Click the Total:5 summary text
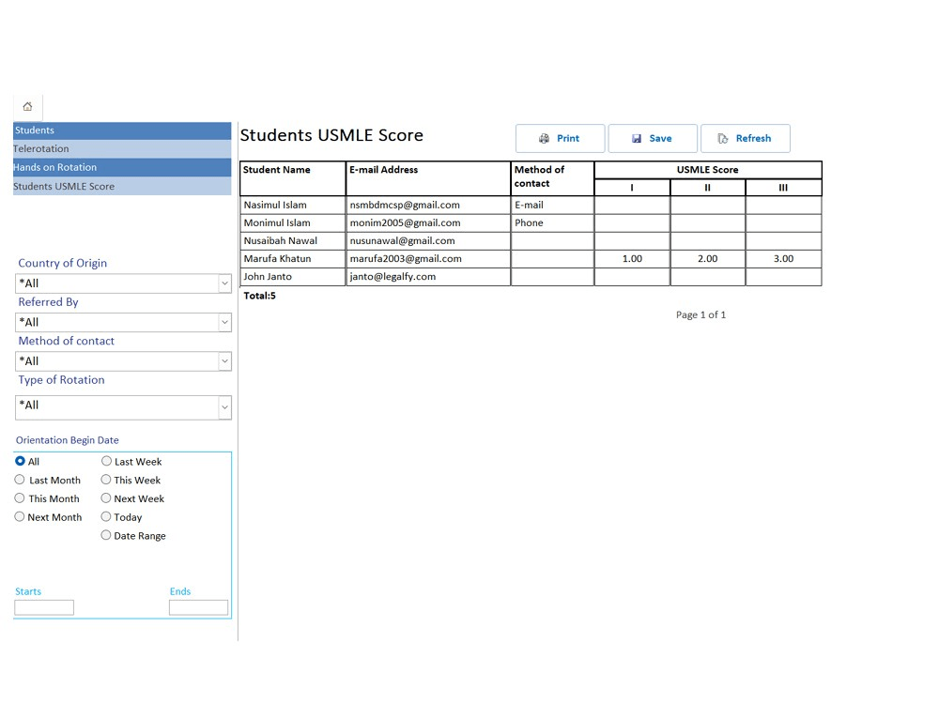Viewport: 939px width, 704px height. pyautogui.click(x=259, y=296)
